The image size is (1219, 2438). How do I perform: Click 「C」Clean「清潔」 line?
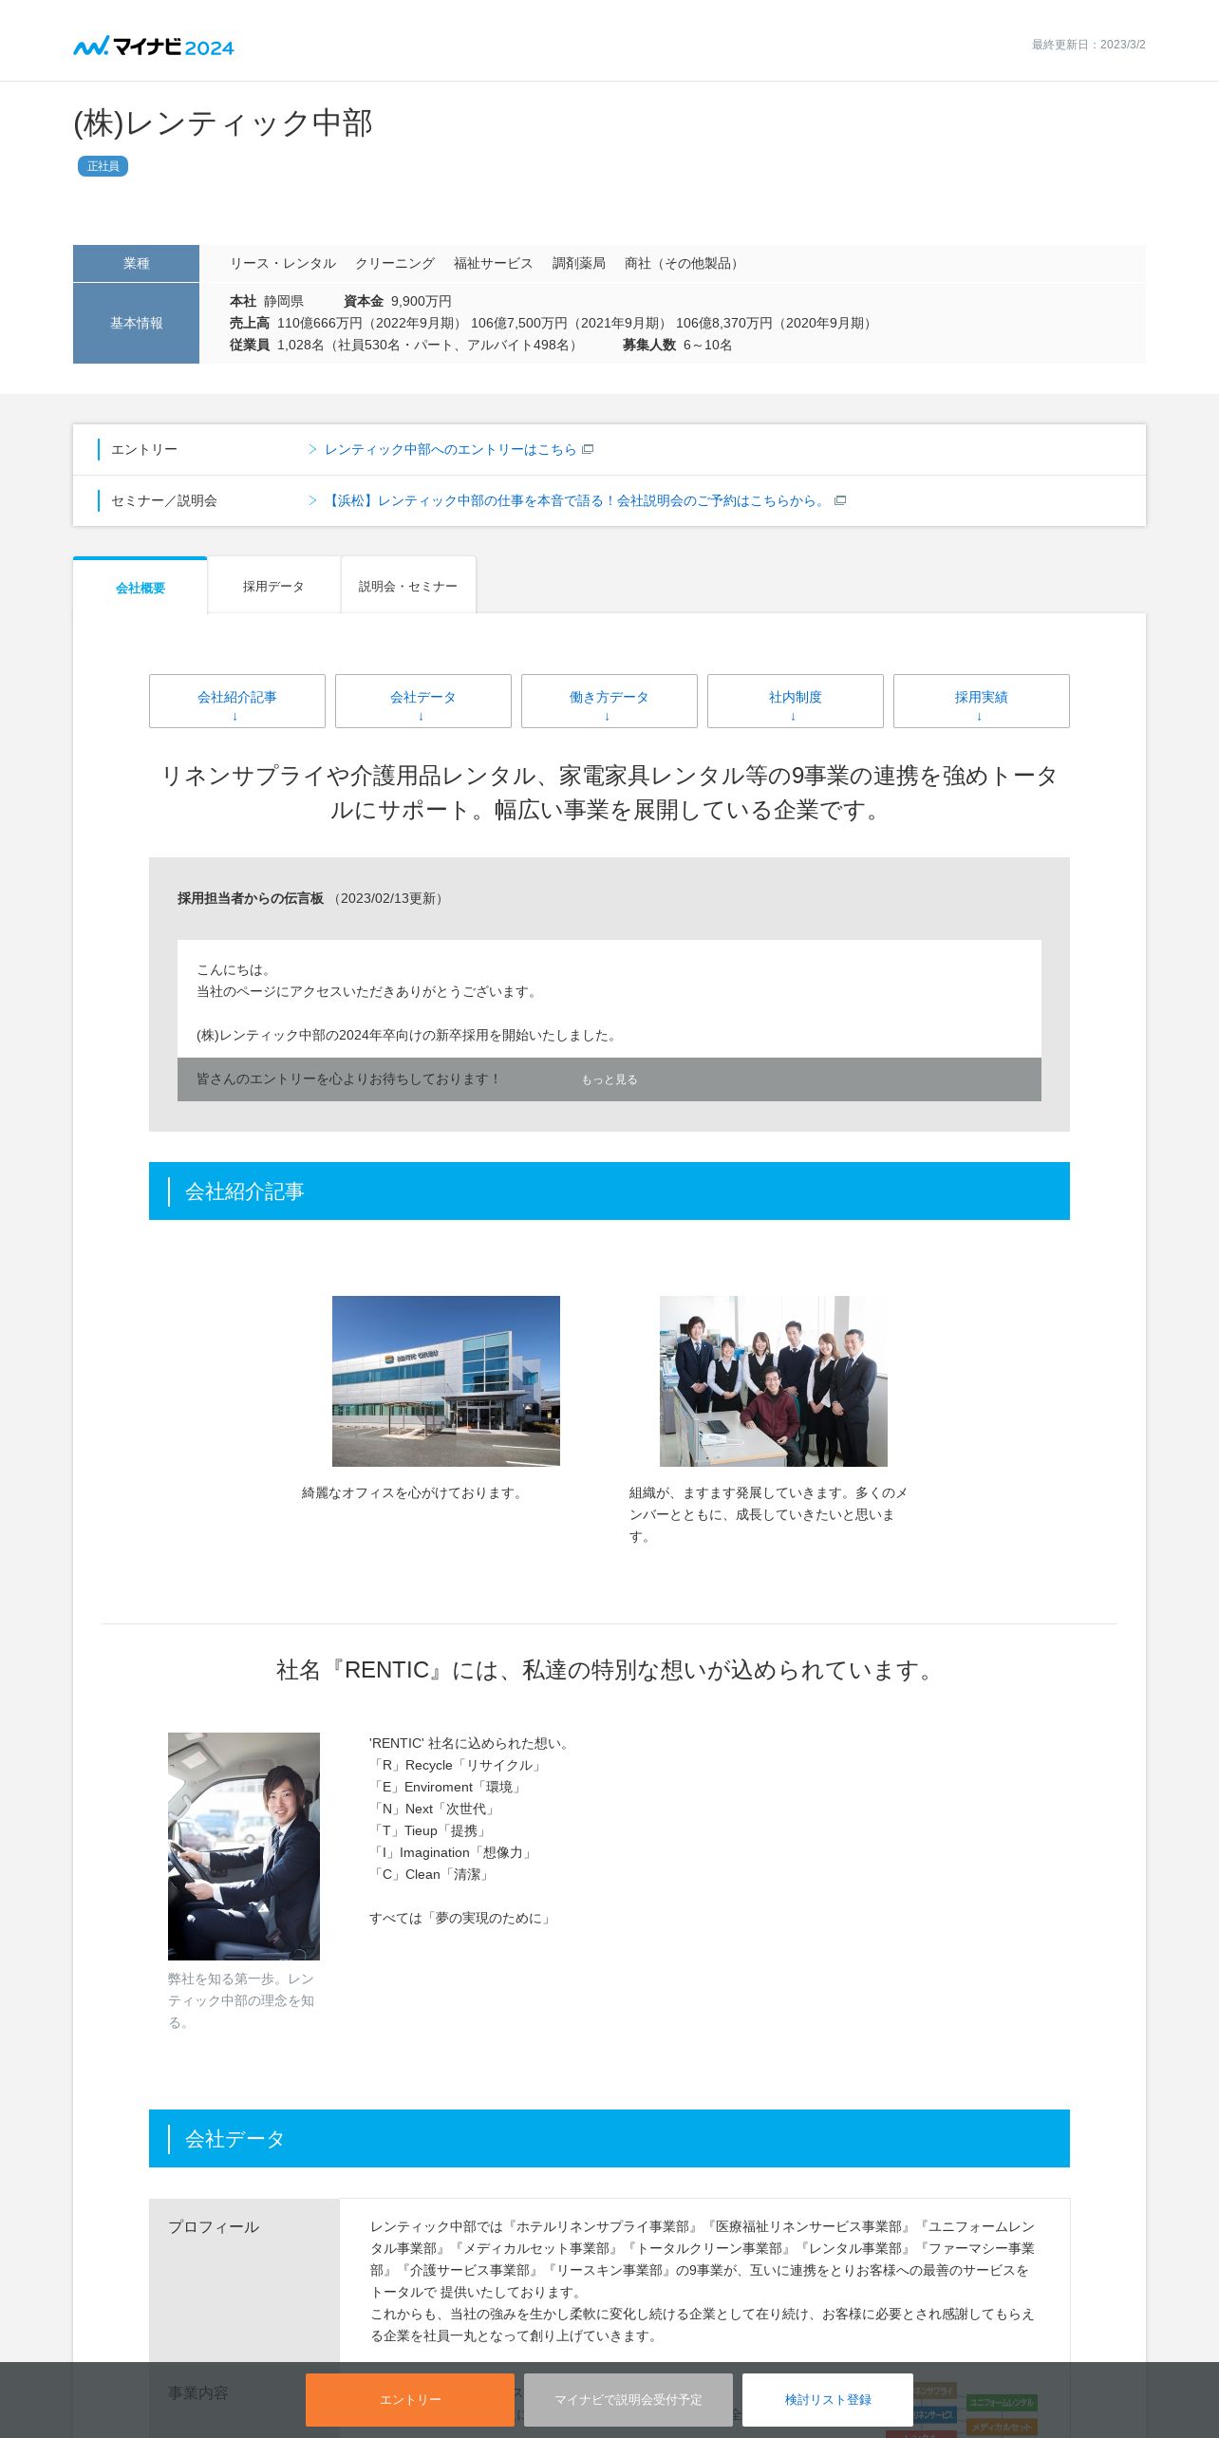(x=431, y=1874)
